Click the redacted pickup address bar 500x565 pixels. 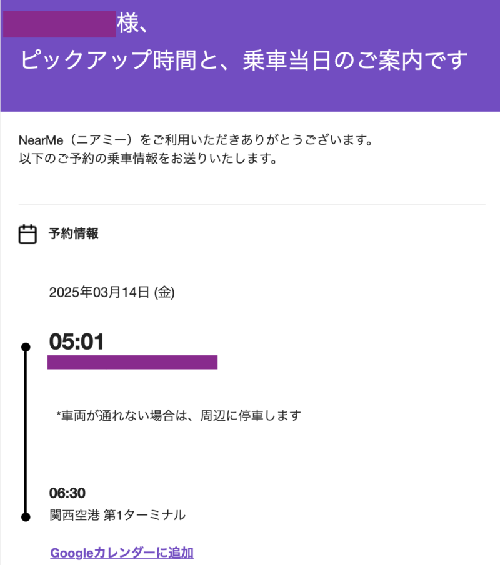point(132,362)
